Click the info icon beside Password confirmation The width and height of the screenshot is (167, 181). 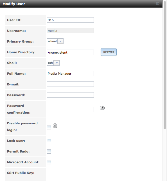[102, 108]
